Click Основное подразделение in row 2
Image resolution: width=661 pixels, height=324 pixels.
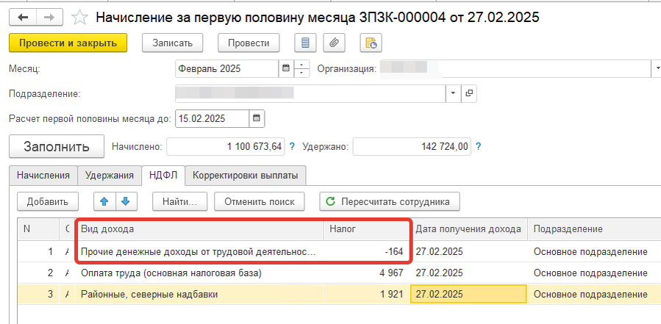coord(590,273)
